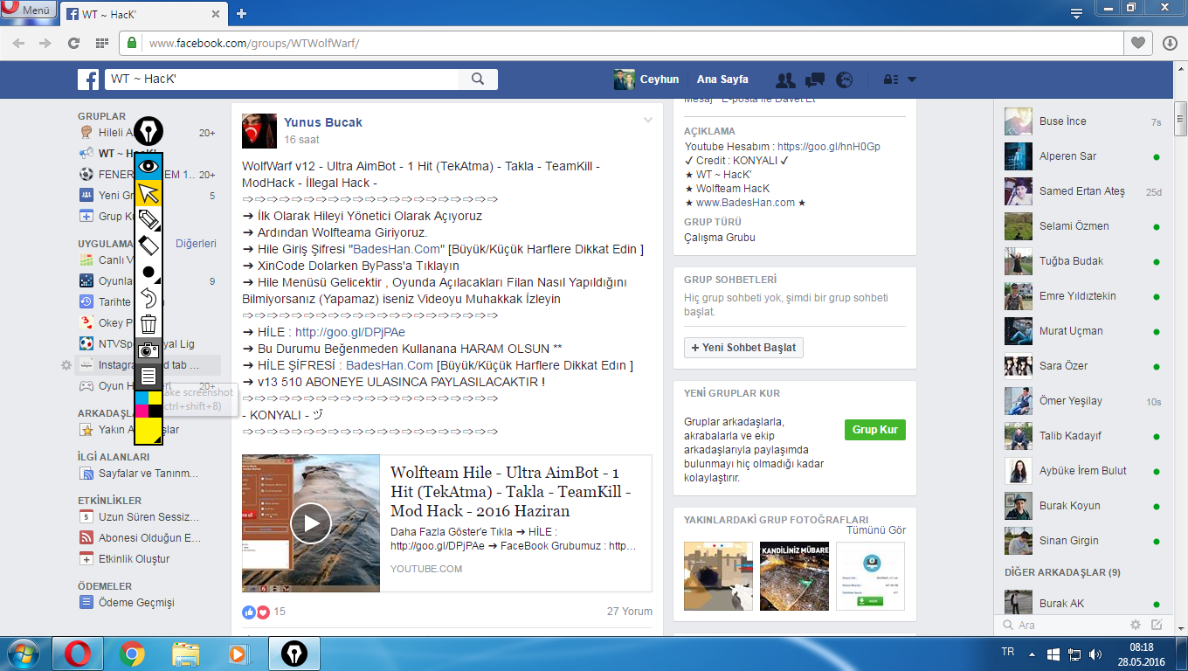
Task: Open the notifications globe icon
Action: (844, 80)
